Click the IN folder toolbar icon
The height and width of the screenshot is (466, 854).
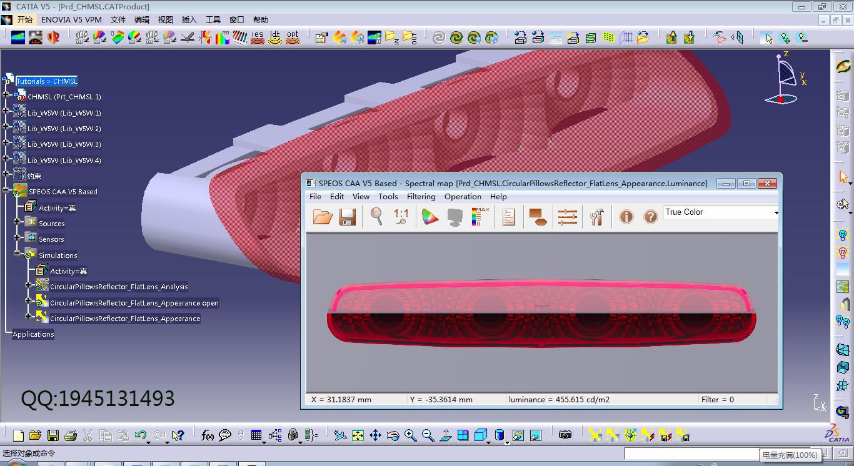coord(392,37)
